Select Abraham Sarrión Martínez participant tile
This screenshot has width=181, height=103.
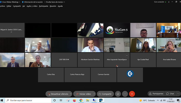[x=90, y=59]
